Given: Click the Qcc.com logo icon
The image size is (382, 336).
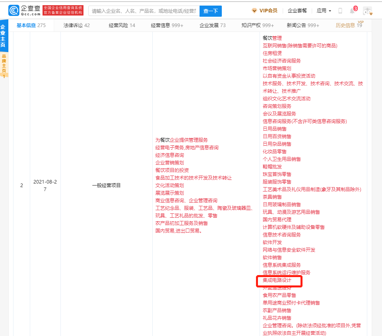Looking at the screenshot, I should [x=14, y=10].
